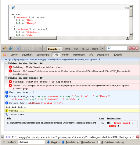Switch to the HTML tab
This screenshot has width=140, height=145.
(67, 49)
